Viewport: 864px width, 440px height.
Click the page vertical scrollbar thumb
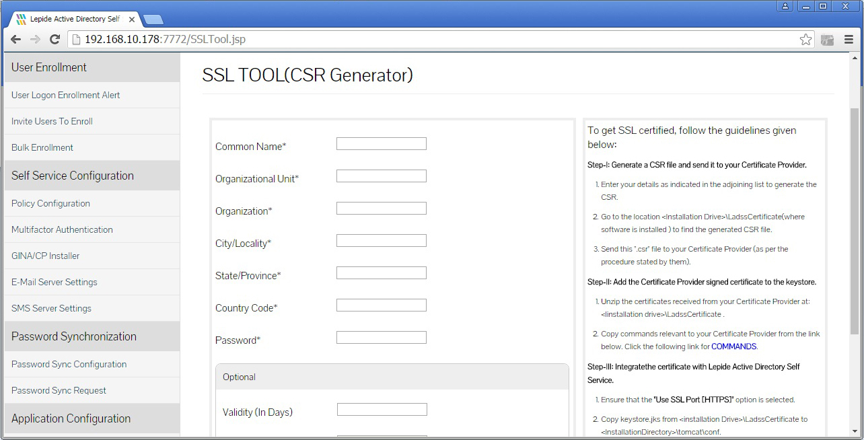[x=855, y=221]
